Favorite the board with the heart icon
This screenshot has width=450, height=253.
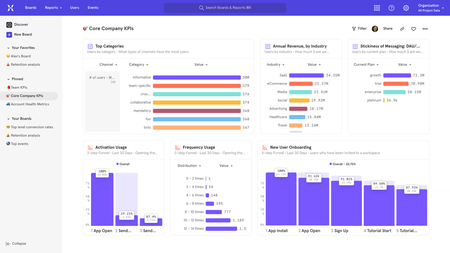(414, 29)
